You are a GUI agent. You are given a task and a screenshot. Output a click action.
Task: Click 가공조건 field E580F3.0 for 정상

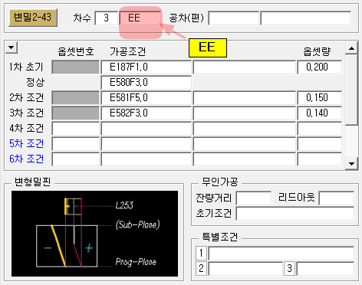146,83
